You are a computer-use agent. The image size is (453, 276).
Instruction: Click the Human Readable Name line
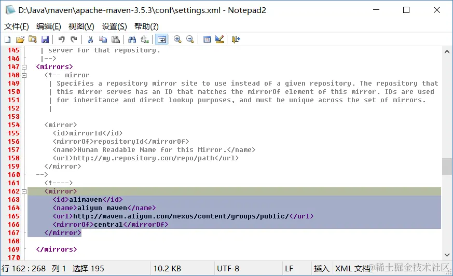154,150
